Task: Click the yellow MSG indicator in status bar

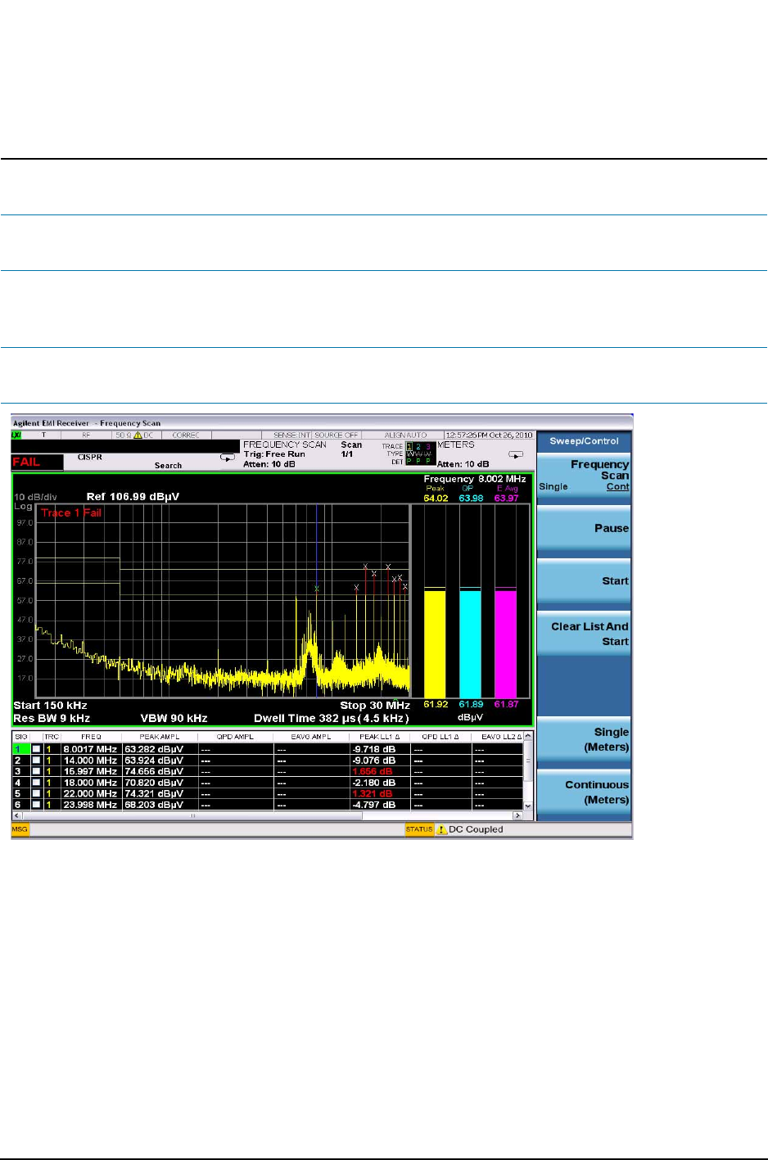Action: click(20, 829)
